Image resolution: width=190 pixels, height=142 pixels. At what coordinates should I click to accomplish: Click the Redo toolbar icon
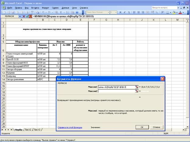pyautogui.click(x=49, y=12)
